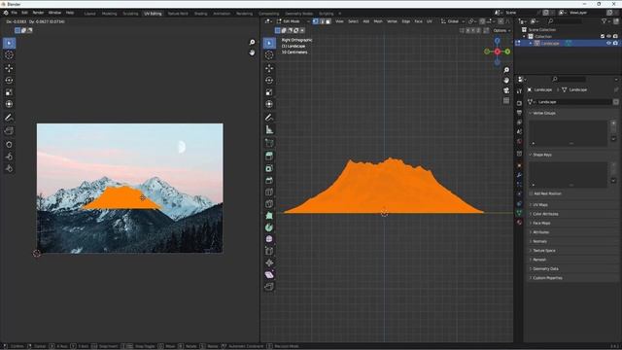Select the UV Grab sculpt tool
The height and width of the screenshot is (350, 622).
tap(9, 145)
